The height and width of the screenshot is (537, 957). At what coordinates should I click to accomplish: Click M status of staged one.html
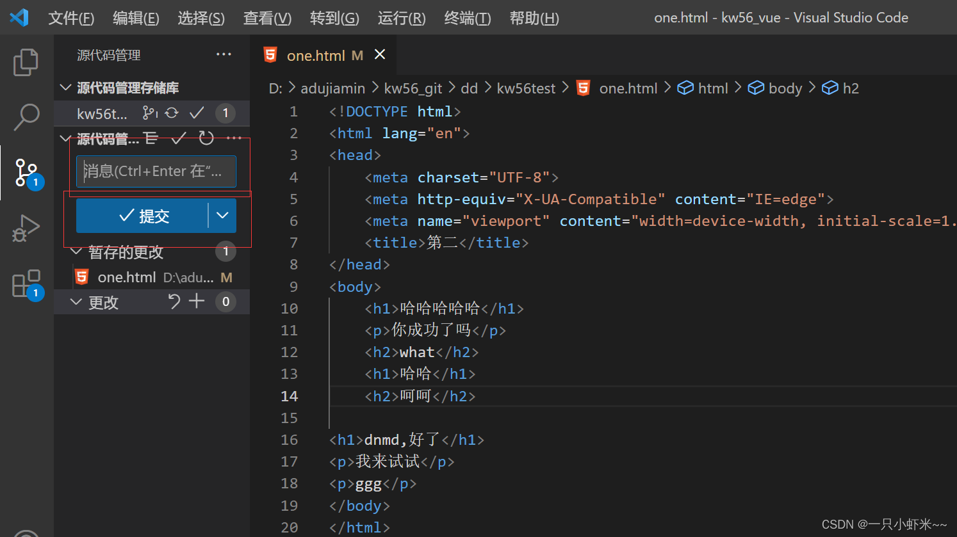pyautogui.click(x=226, y=277)
